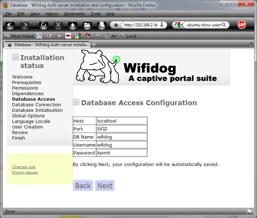The image size is (257, 218).
Task: Open the Tools menu
Action: click(x=96, y=14)
